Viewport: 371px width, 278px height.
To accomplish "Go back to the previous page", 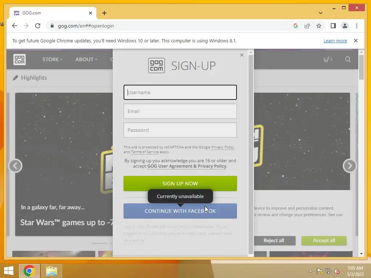I will pyautogui.click(x=14, y=26).
